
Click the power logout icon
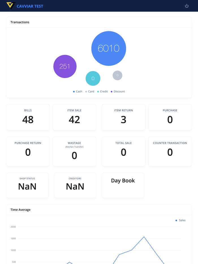pyautogui.click(x=187, y=6)
